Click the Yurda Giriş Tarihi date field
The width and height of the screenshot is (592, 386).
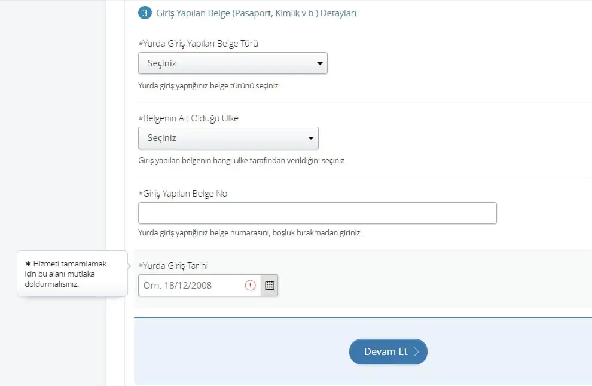(191, 285)
